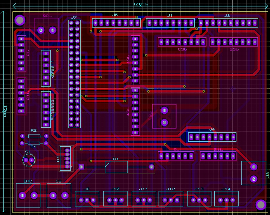Select the C2 capacitor label

tap(58, 181)
